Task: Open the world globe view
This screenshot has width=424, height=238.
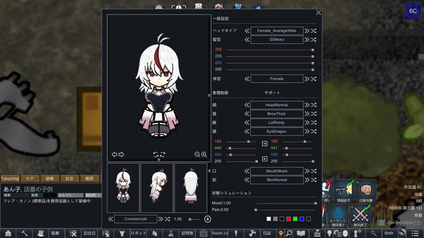Action: 252,233
